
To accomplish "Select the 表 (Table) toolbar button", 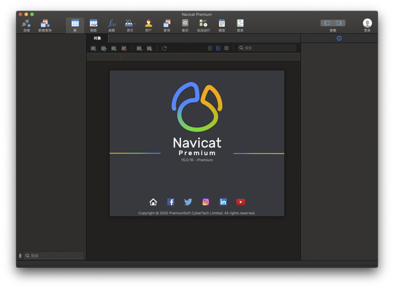I will pyautogui.click(x=75, y=25).
